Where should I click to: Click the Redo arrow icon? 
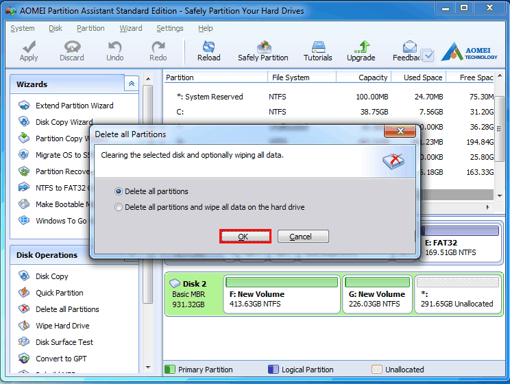(158, 47)
